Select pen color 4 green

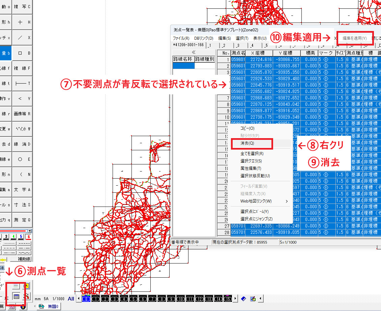click(x=13, y=237)
